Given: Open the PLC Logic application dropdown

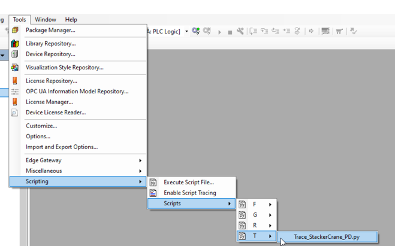Looking at the screenshot, I should (x=186, y=32).
